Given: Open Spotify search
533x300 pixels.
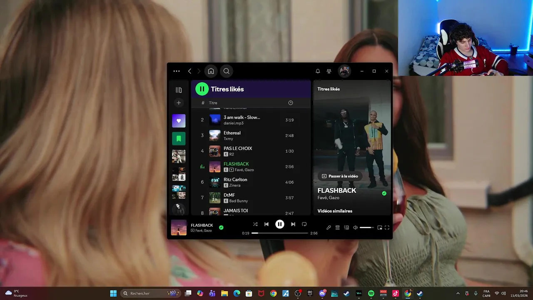Looking at the screenshot, I should pos(227,71).
